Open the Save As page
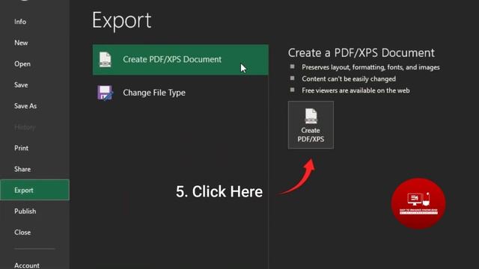Screen dimensions: 479x269 25,106
